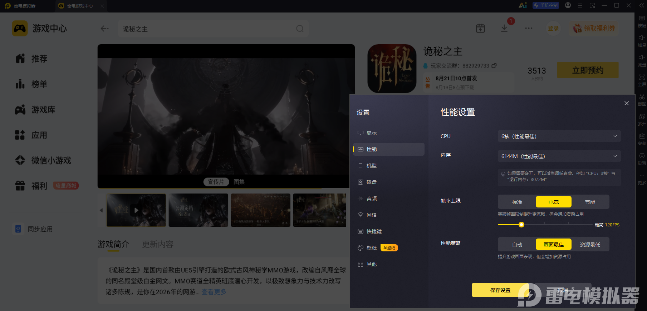Collapse the right sidebar with double chevron
The height and width of the screenshot is (311, 647).
(x=641, y=5)
